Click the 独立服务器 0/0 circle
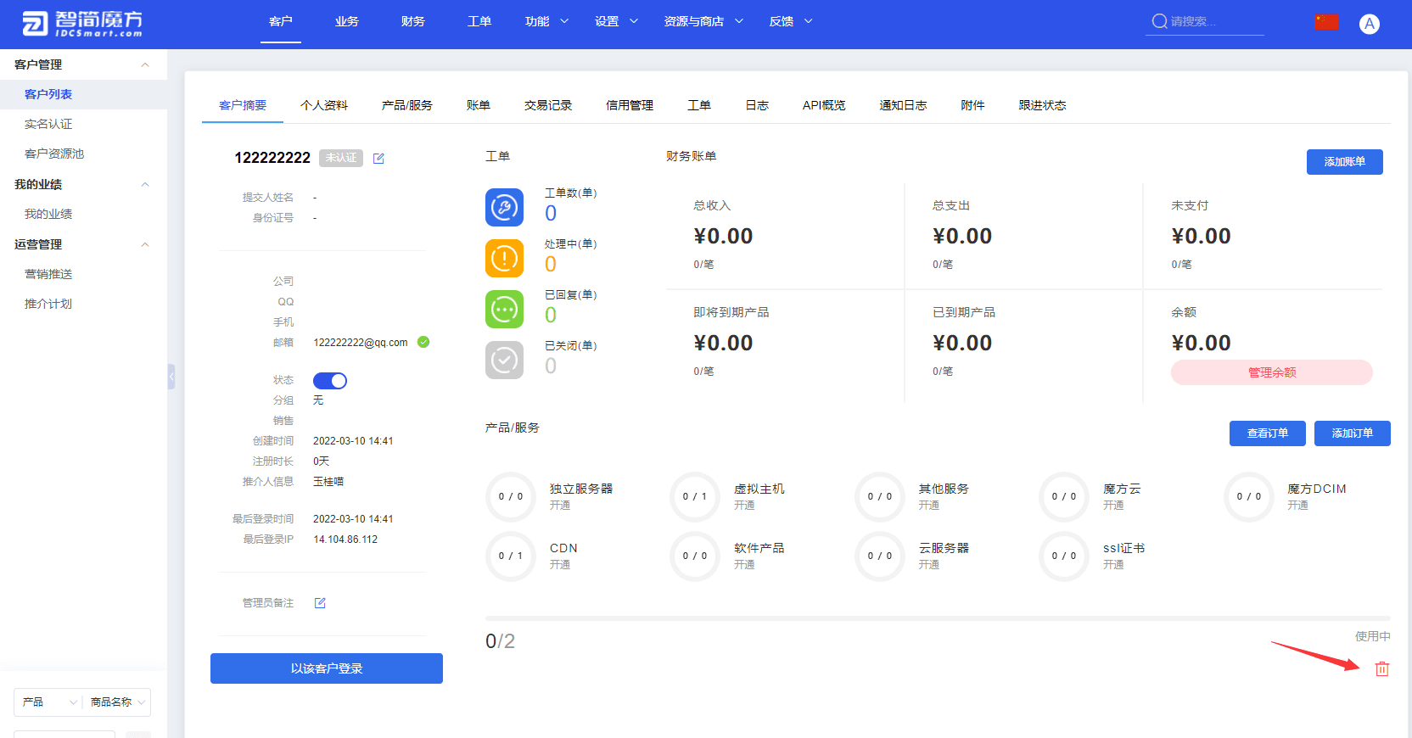 510,497
